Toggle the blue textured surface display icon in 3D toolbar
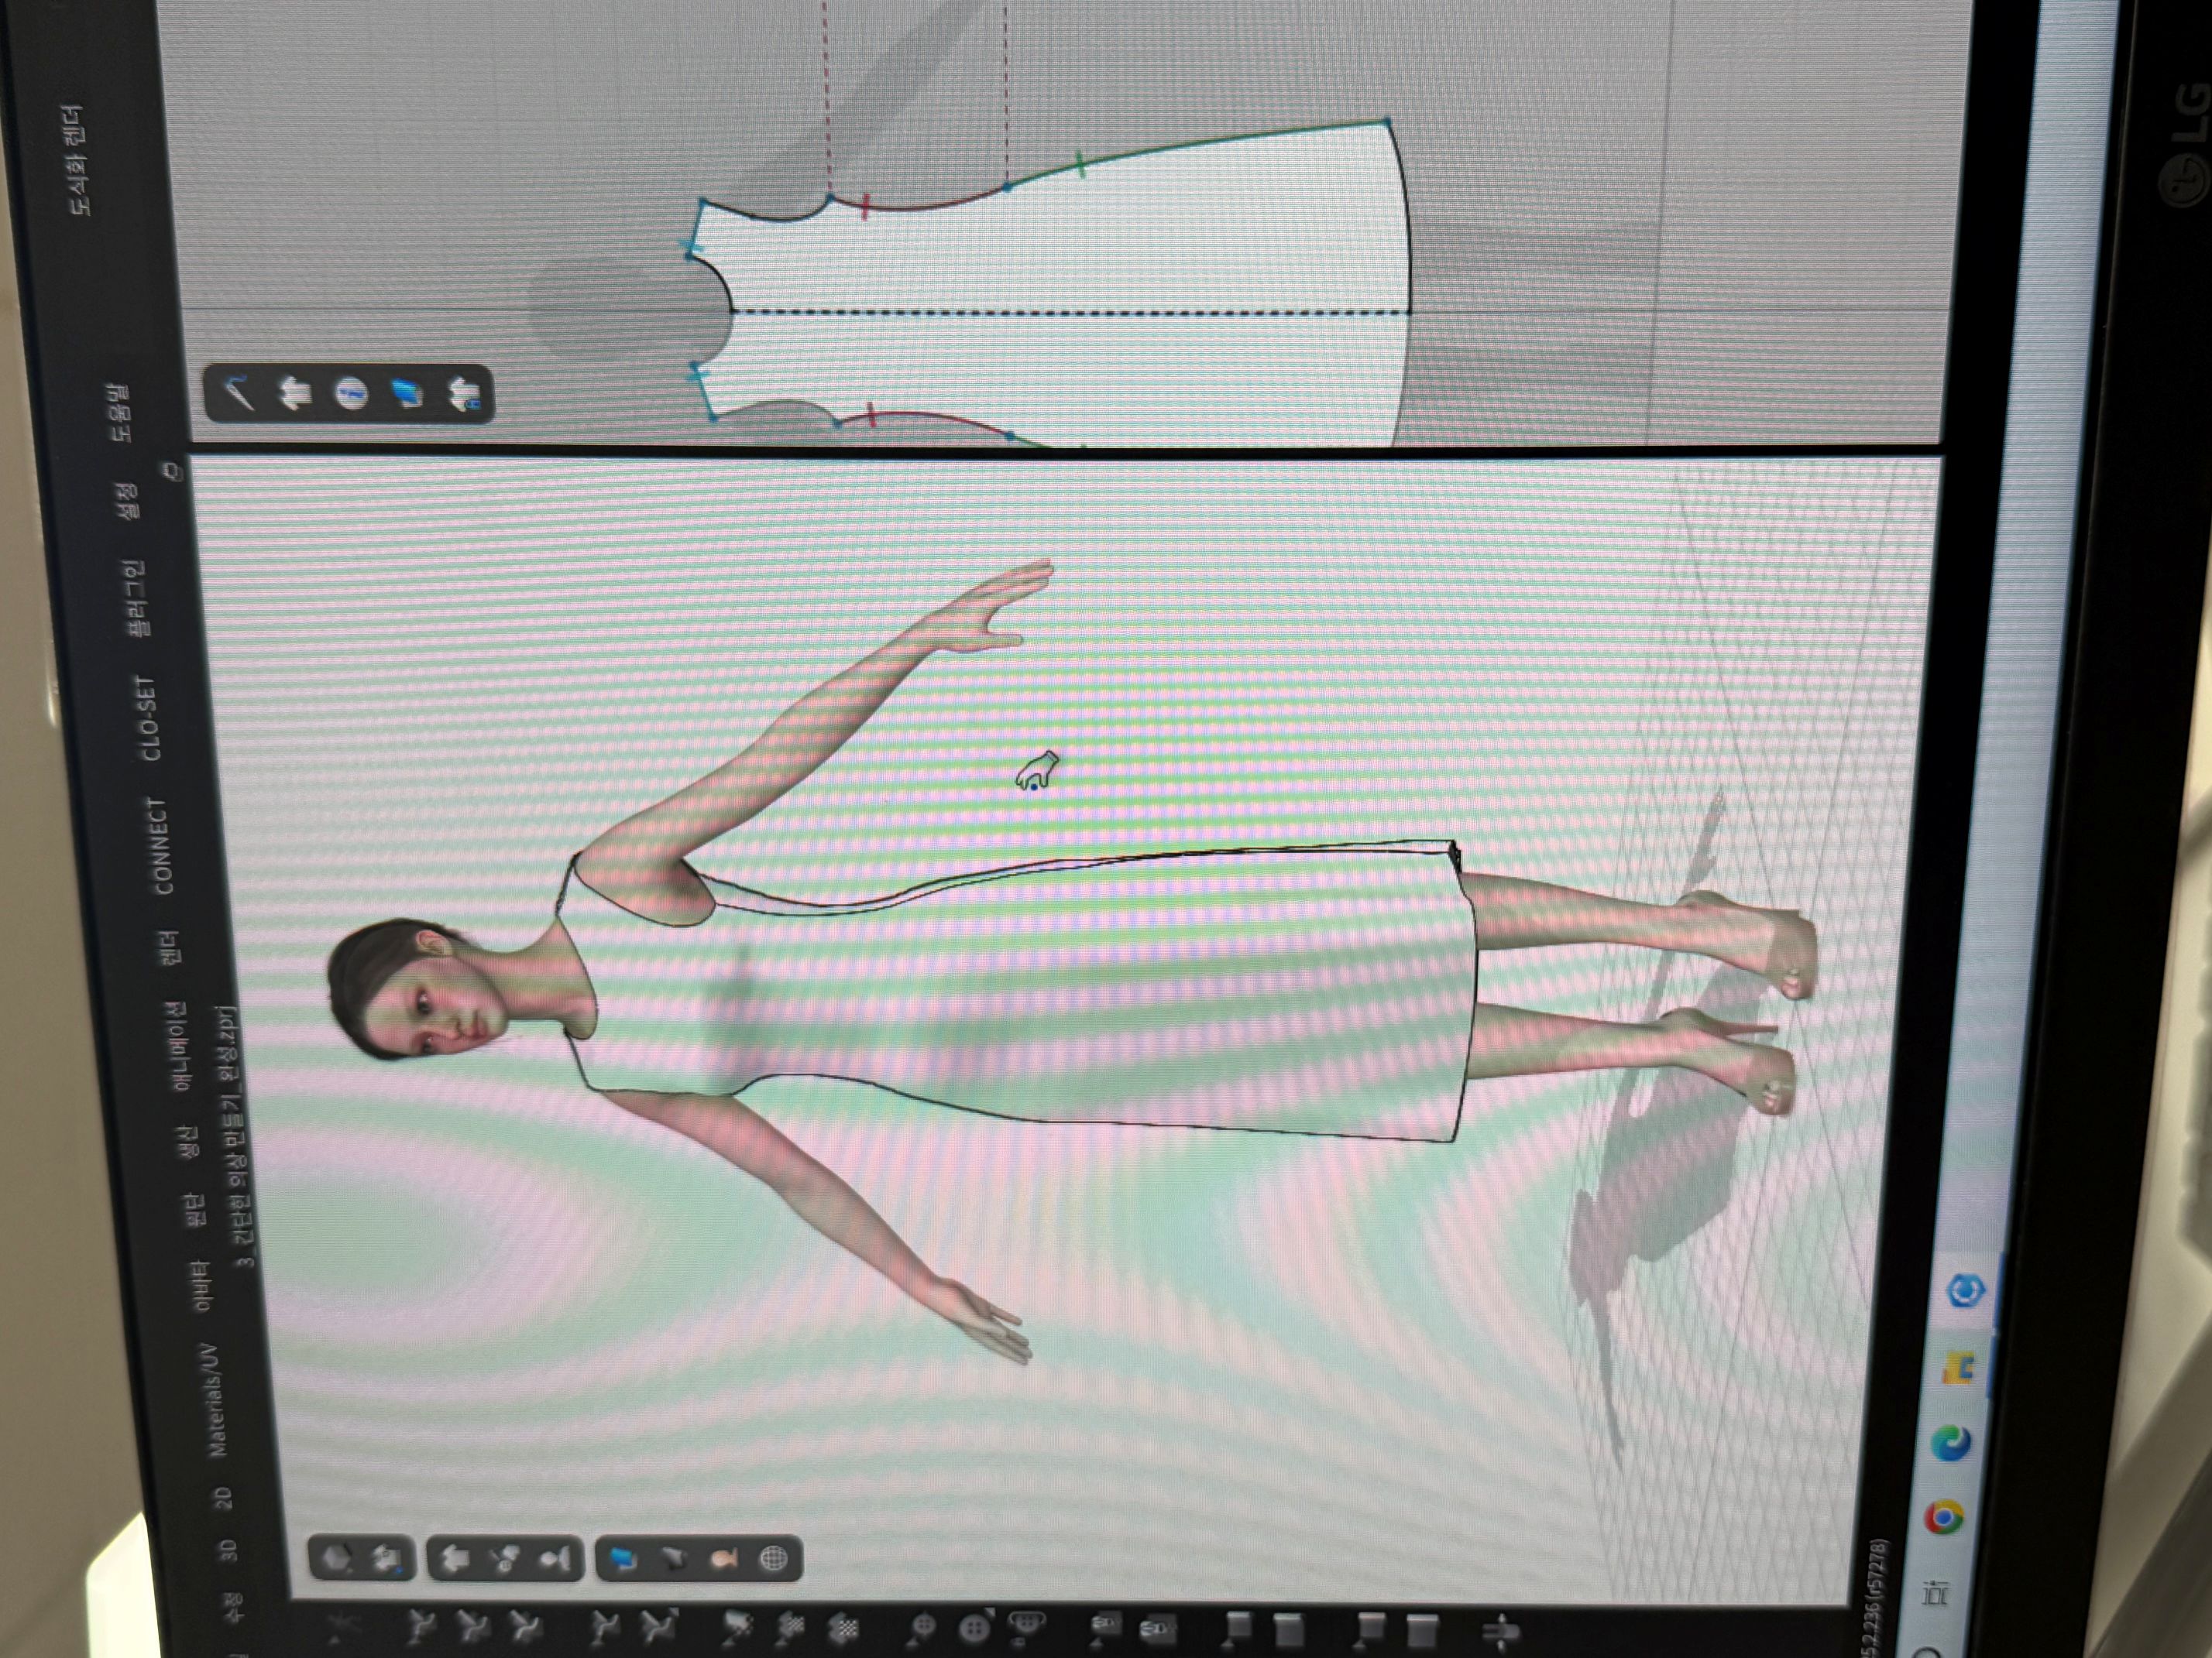Image resolution: width=2212 pixels, height=1658 pixels. tap(625, 1559)
